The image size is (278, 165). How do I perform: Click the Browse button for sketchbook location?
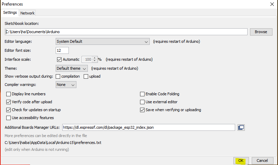pos(261,32)
